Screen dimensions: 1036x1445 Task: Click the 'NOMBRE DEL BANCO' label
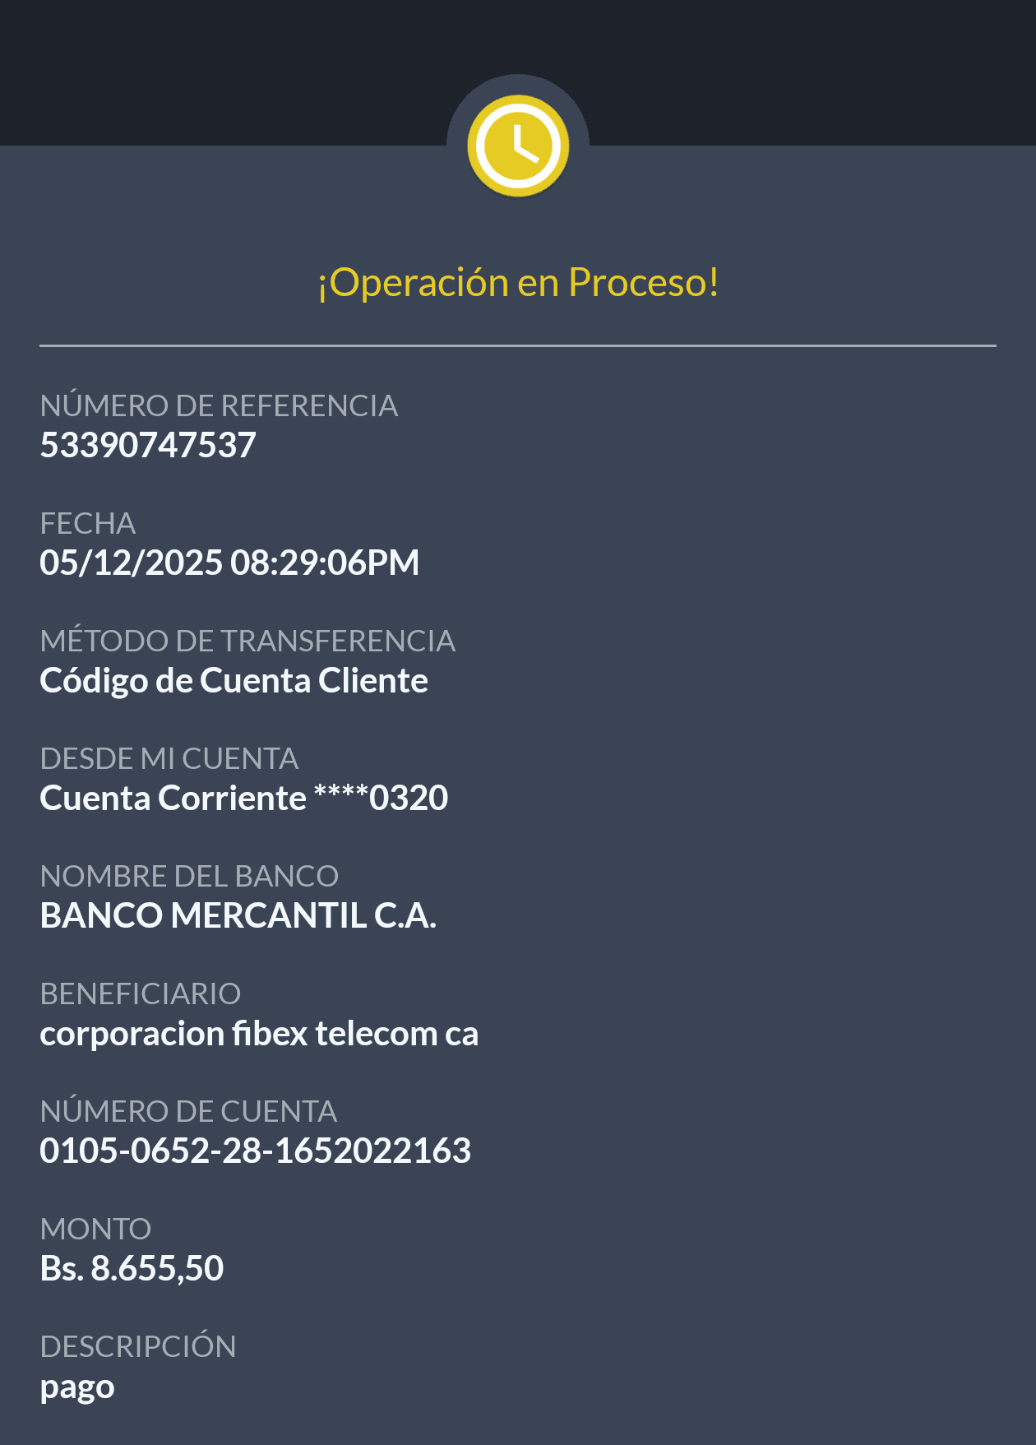tap(189, 876)
